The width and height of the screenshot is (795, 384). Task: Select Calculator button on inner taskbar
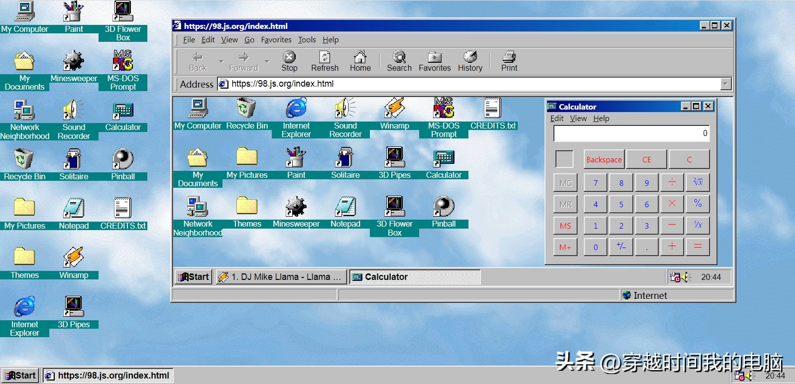(415, 277)
